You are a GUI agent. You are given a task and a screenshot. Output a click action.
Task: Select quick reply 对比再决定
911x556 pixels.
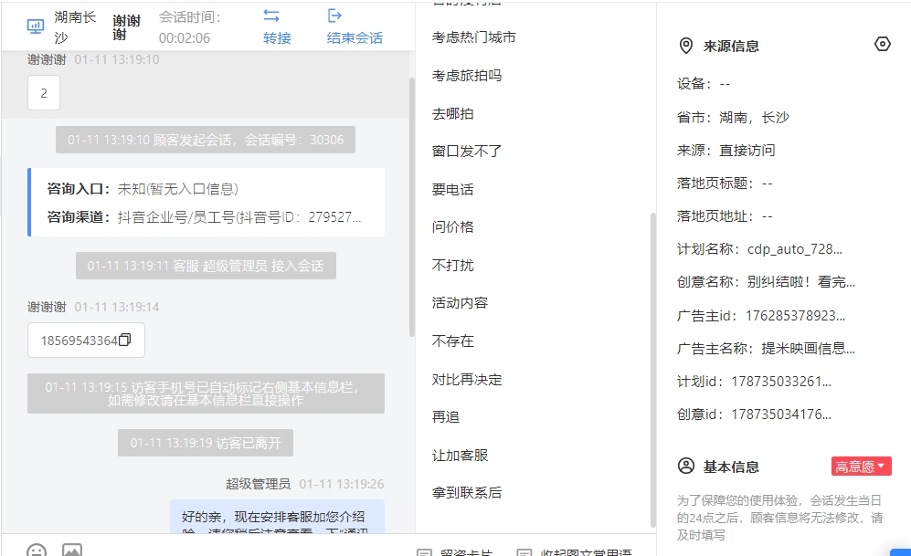point(467,380)
